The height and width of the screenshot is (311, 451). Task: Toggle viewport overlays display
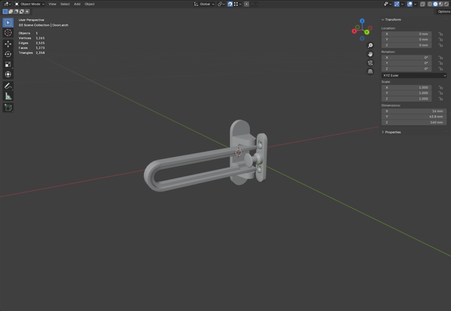click(x=410, y=4)
